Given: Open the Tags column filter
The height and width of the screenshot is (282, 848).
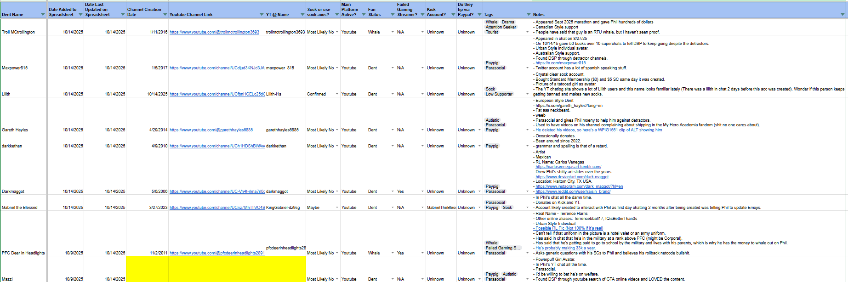Looking at the screenshot, I should pyautogui.click(x=528, y=15).
